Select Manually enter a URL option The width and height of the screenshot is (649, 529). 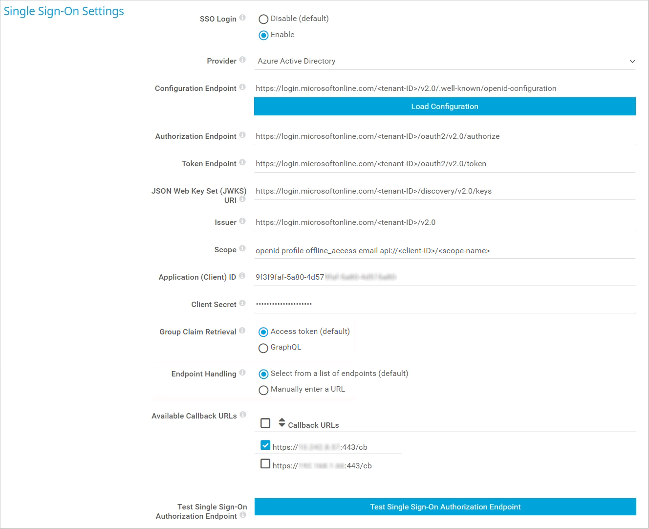263,390
